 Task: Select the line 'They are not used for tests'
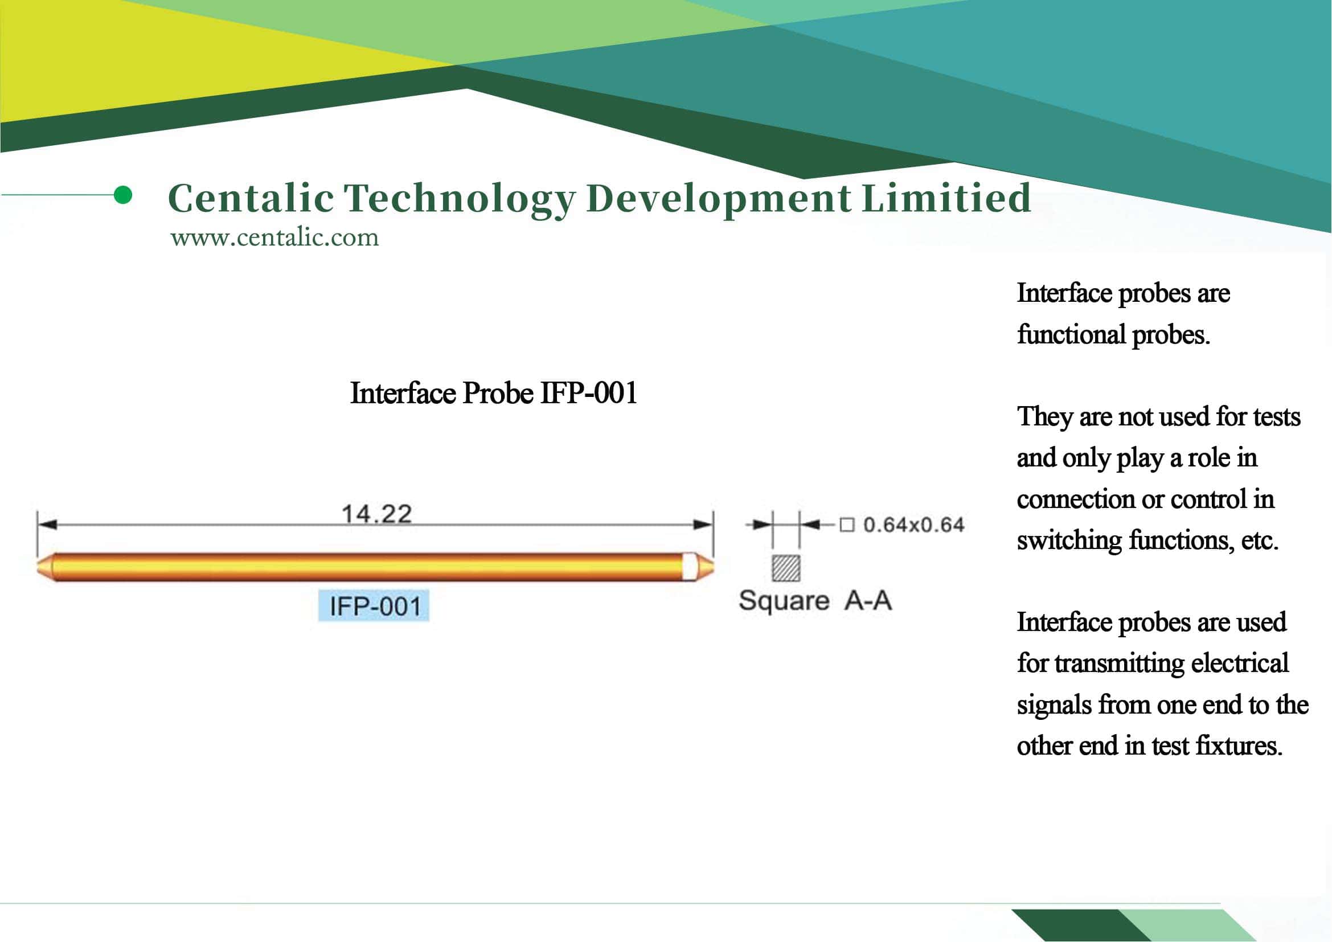pyautogui.click(x=1158, y=417)
